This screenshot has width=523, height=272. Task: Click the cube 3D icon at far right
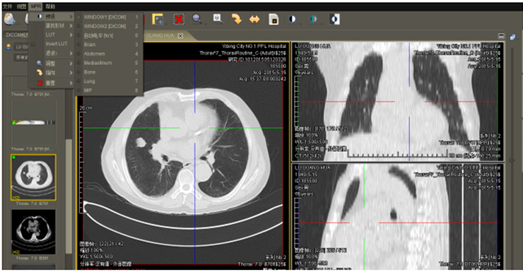[x=512, y=37]
